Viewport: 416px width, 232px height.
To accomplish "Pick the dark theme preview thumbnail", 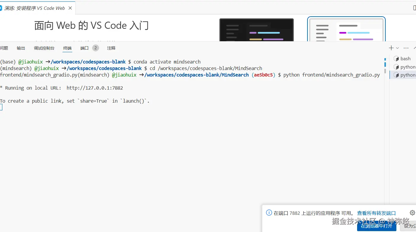I will (257, 30).
